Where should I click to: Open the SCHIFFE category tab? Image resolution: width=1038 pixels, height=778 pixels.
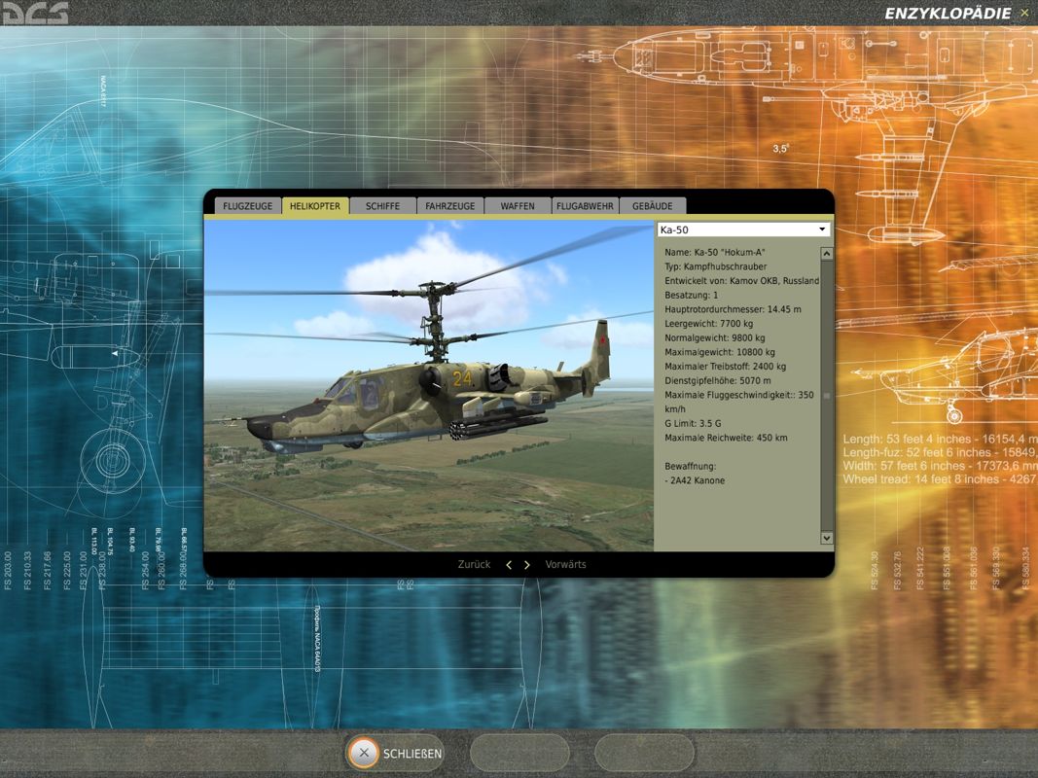(x=382, y=205)
